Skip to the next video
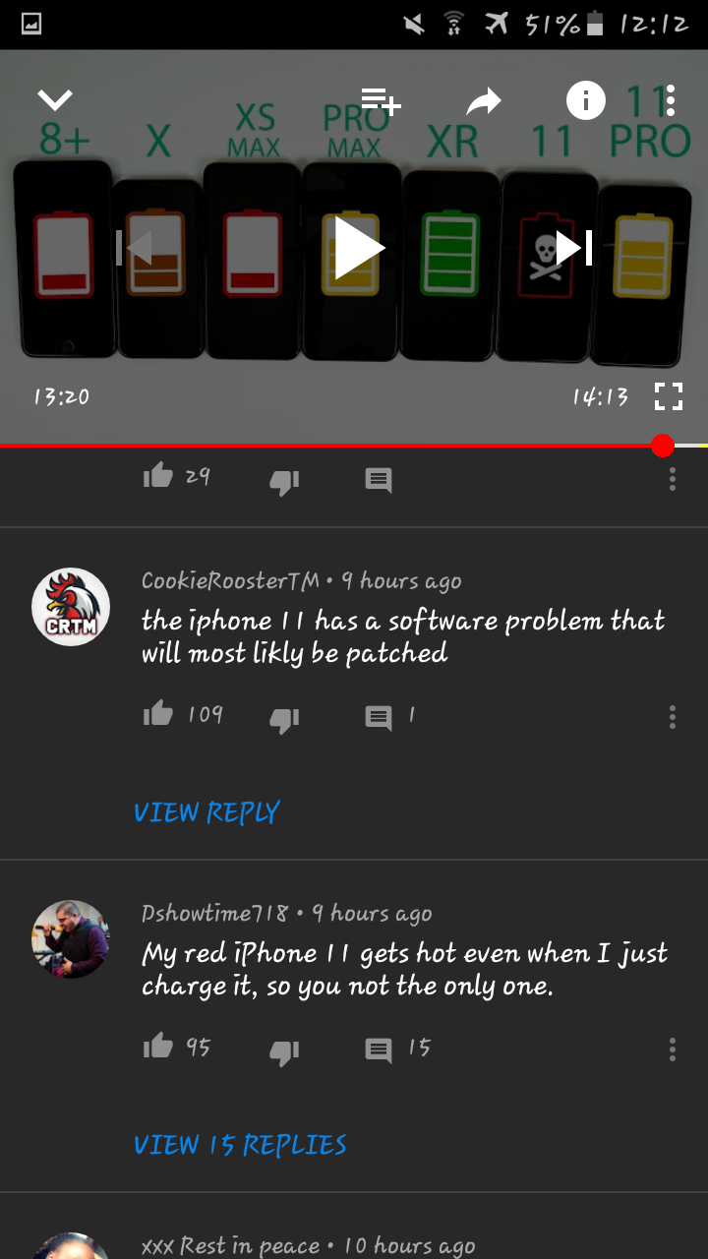The height and width of the screenshot is (1259, 708). (574, 248)
